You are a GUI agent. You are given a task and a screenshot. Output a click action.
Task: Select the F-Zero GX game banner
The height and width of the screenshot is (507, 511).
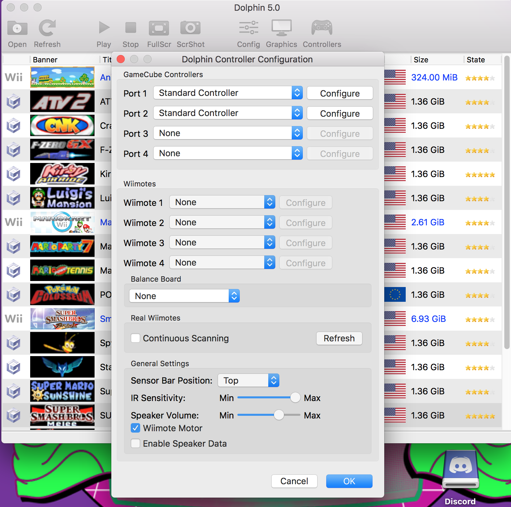point(62,150)
